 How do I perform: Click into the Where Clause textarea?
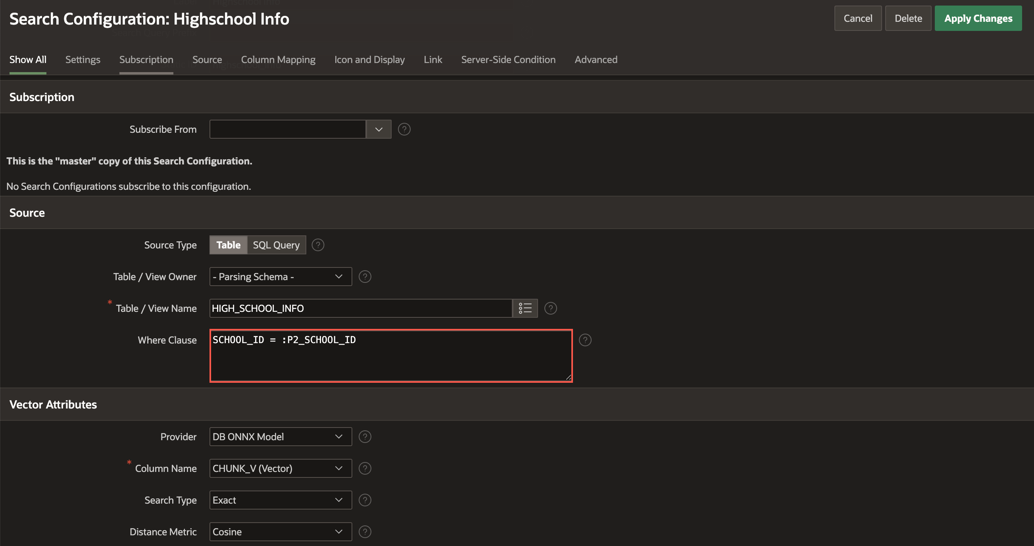[390, 355]
